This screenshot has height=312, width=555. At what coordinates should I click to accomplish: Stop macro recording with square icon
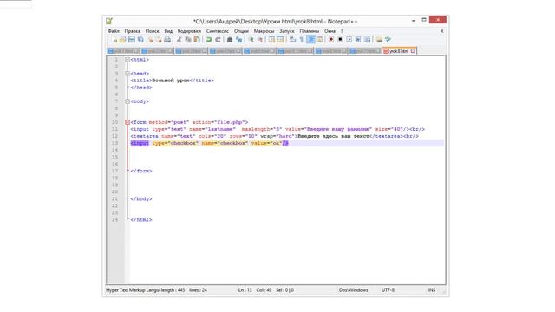340,40
